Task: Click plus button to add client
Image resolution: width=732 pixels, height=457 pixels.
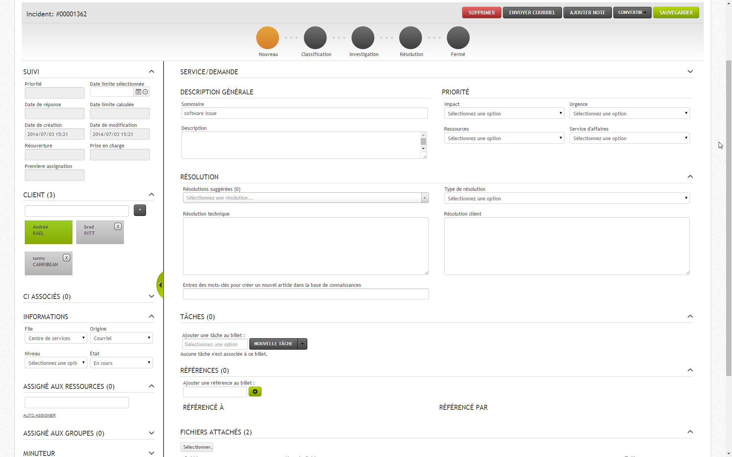Action: point(140,210)
